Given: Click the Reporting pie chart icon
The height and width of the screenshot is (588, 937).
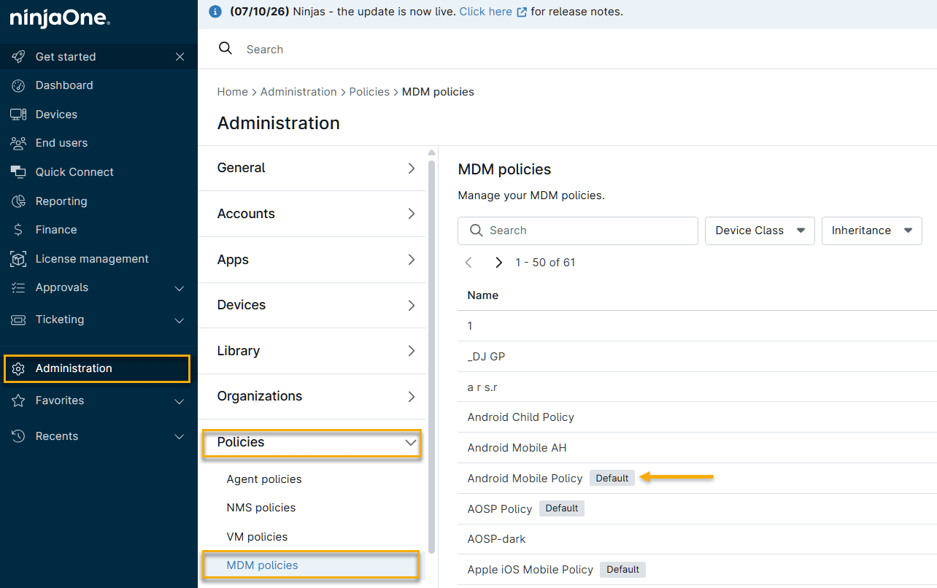Looking at the screenshot, I should pyautogui.click(x=18, y=201).
